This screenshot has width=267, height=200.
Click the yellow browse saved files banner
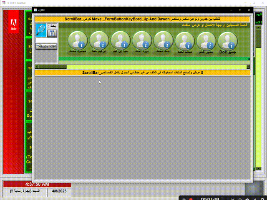(142, 73)
